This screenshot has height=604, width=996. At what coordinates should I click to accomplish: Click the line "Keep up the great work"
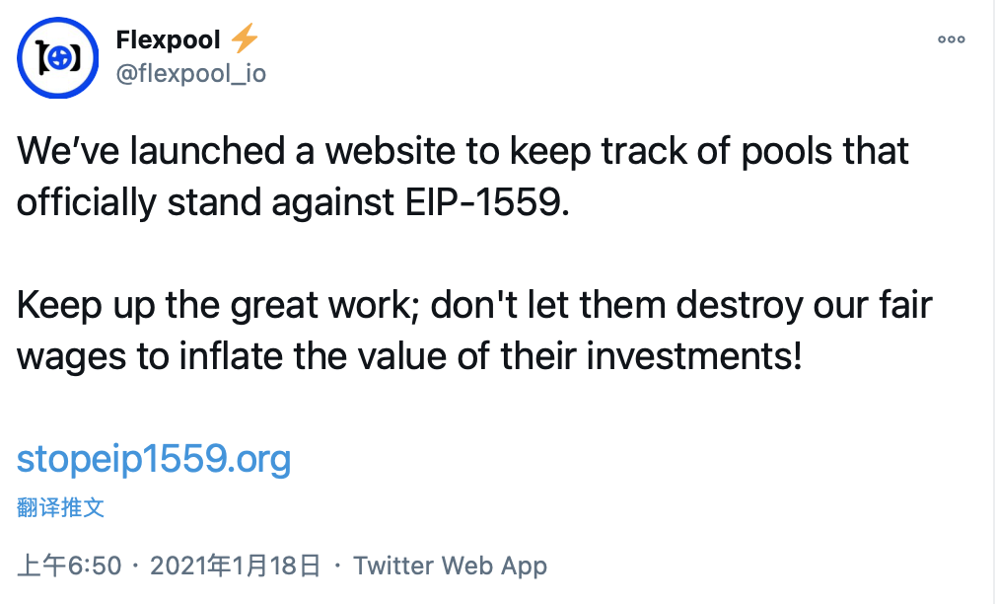[474, 305]
